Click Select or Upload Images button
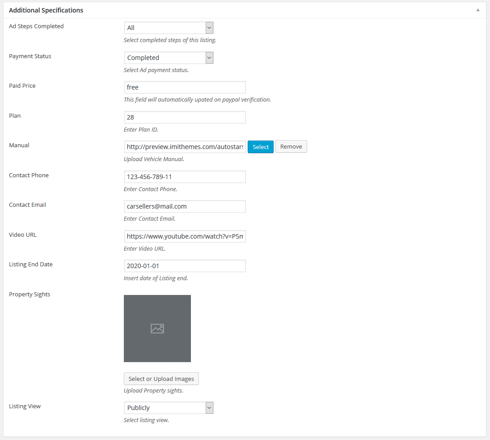Viewport: 490px width, 440px height. coord(161,379)
